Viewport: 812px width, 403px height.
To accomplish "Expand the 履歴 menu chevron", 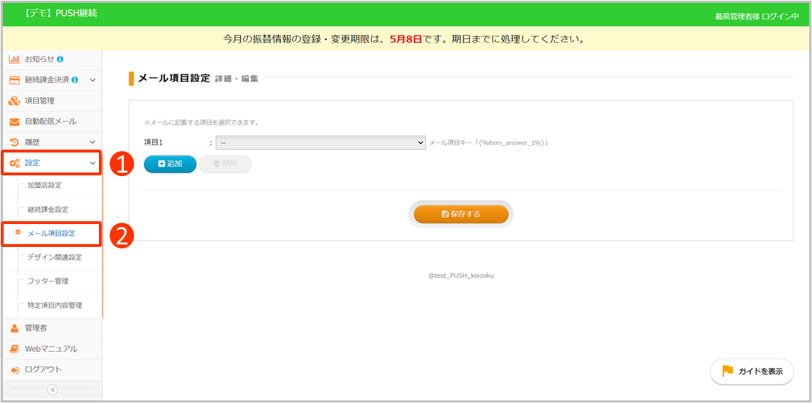I will (x=92, y=142).
